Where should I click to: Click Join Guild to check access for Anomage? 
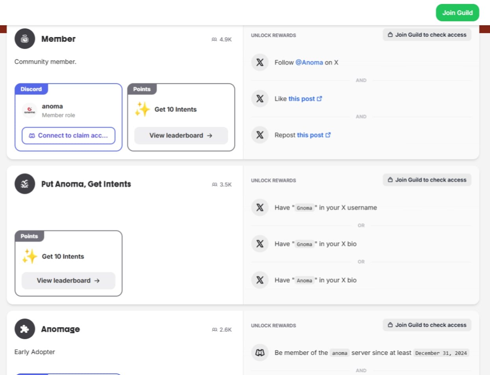tap(427, 325)
